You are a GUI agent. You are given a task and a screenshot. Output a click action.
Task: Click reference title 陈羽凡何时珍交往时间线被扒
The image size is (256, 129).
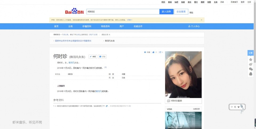tap(81, 106)
